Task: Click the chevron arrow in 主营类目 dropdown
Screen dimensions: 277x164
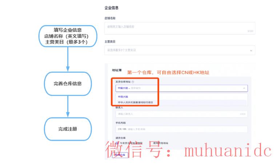Action: point(251,51)
